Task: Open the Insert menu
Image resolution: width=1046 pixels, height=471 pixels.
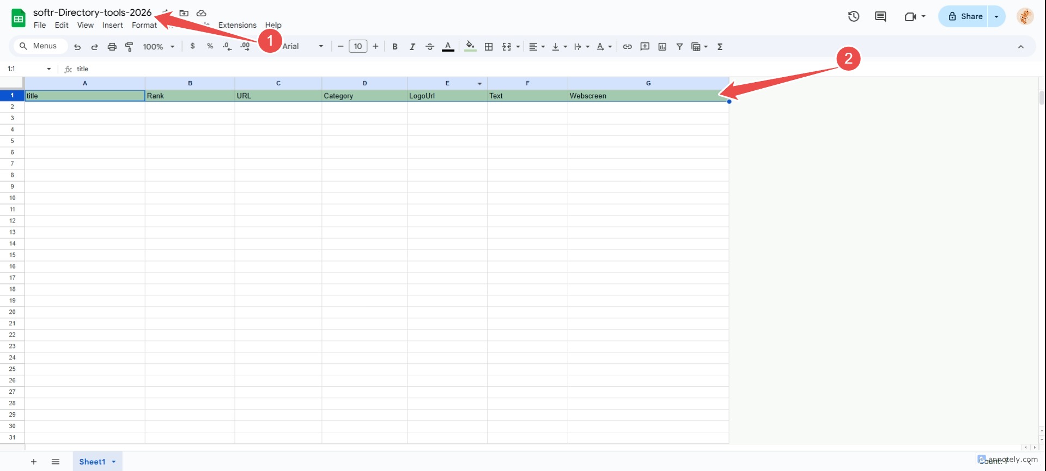Action: (112, 25)
